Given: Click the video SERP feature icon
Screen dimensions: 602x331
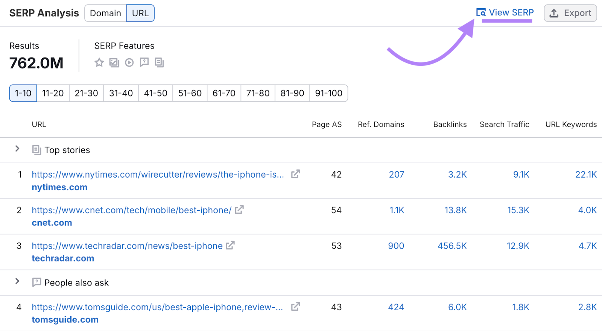Looking at the screenshot, I should [129, 62].
